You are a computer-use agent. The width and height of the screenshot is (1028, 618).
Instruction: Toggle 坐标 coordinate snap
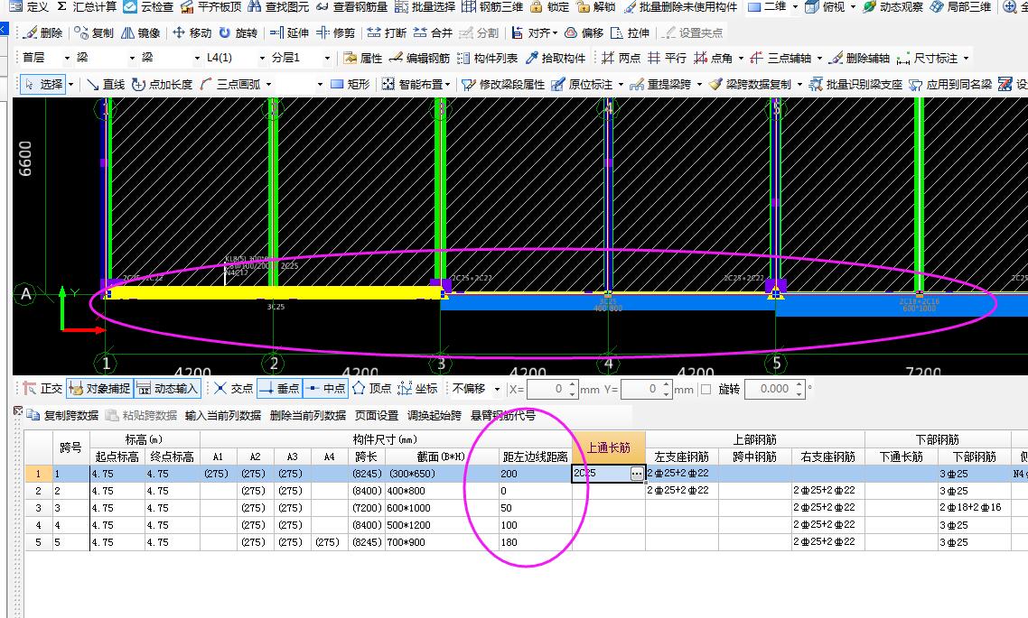(417, 389)
